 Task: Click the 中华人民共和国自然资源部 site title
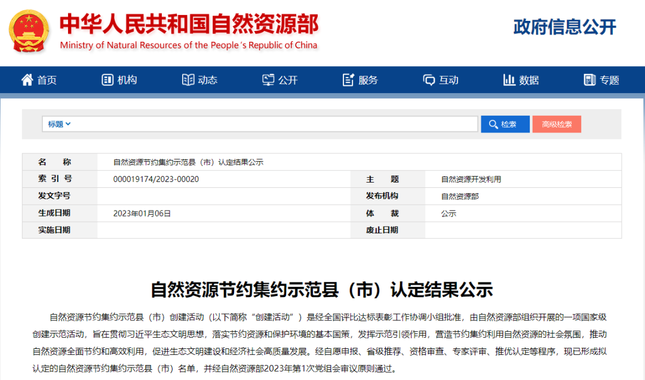pos(189,24)
